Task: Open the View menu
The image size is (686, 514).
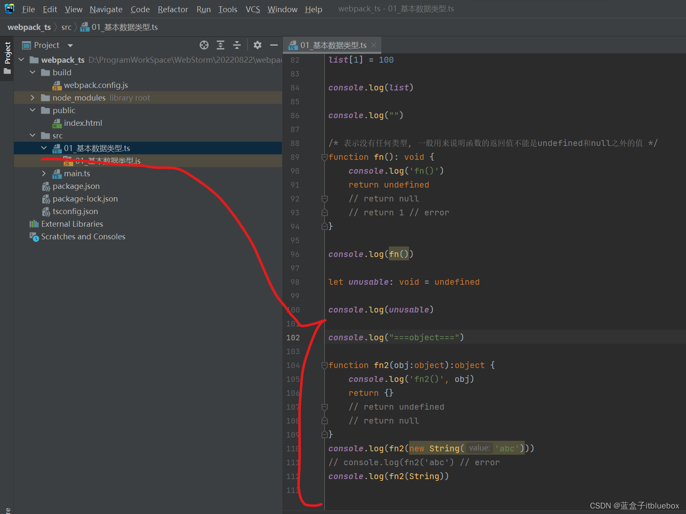Action: point(74,9)
